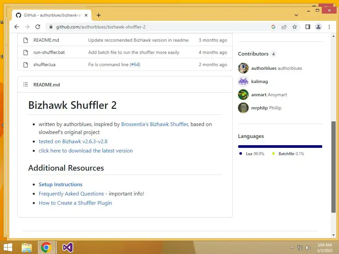Screen dimensions: 339x254
Task: Open File Explorer from taskbar
Action: [27, 247]
